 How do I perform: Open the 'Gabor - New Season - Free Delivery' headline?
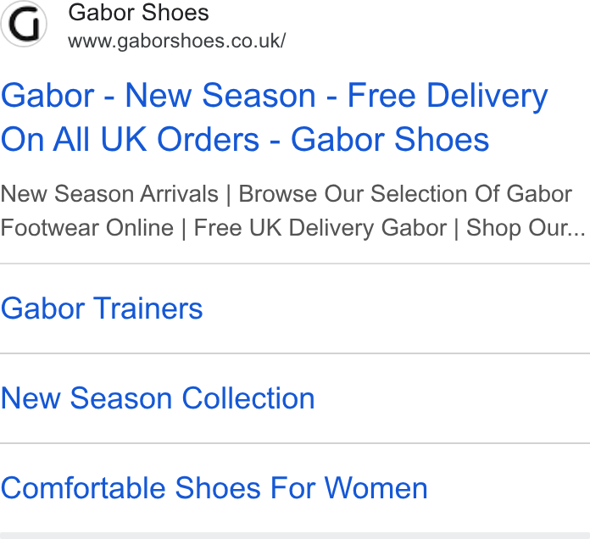(275, 96)
